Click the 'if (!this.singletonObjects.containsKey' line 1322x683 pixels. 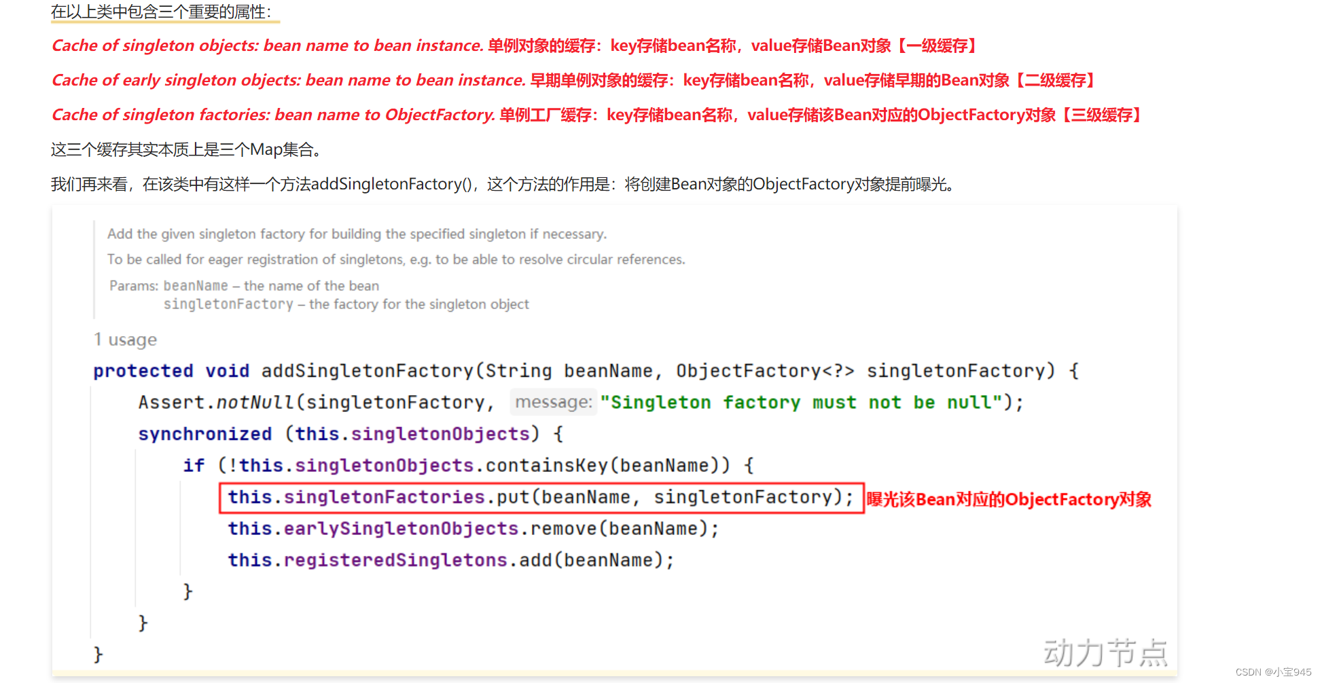469,466
